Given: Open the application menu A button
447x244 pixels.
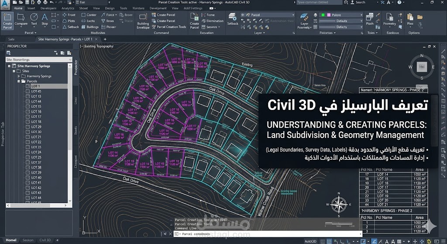Looking at the screenshot, I should (5, 4).
